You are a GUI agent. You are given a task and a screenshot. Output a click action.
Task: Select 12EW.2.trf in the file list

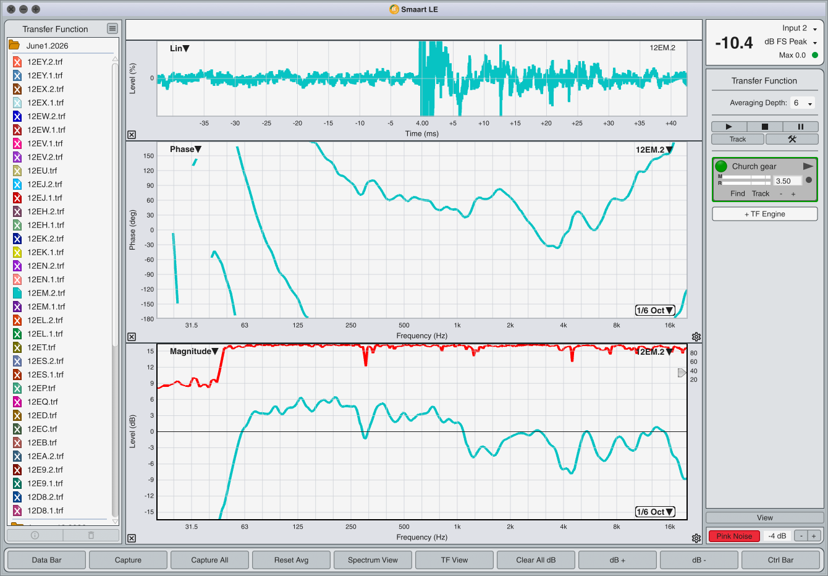[46, 116]
